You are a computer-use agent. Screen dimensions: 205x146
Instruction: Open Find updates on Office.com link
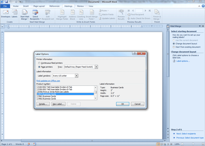[x=48, y=81]
